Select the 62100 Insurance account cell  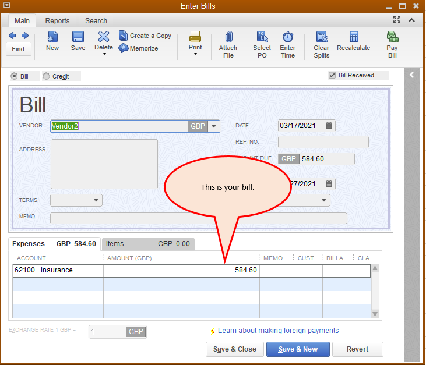(58, 270)
